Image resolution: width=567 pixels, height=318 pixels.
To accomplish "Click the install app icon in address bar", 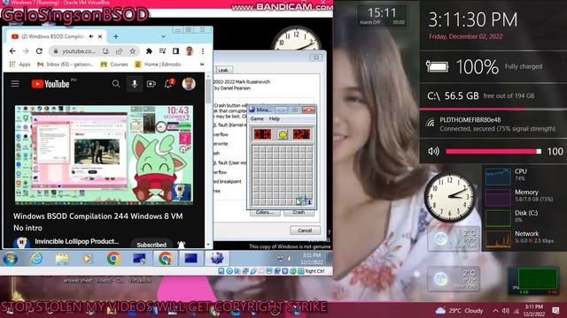I will pyautogui.click(x=105, y=51).
